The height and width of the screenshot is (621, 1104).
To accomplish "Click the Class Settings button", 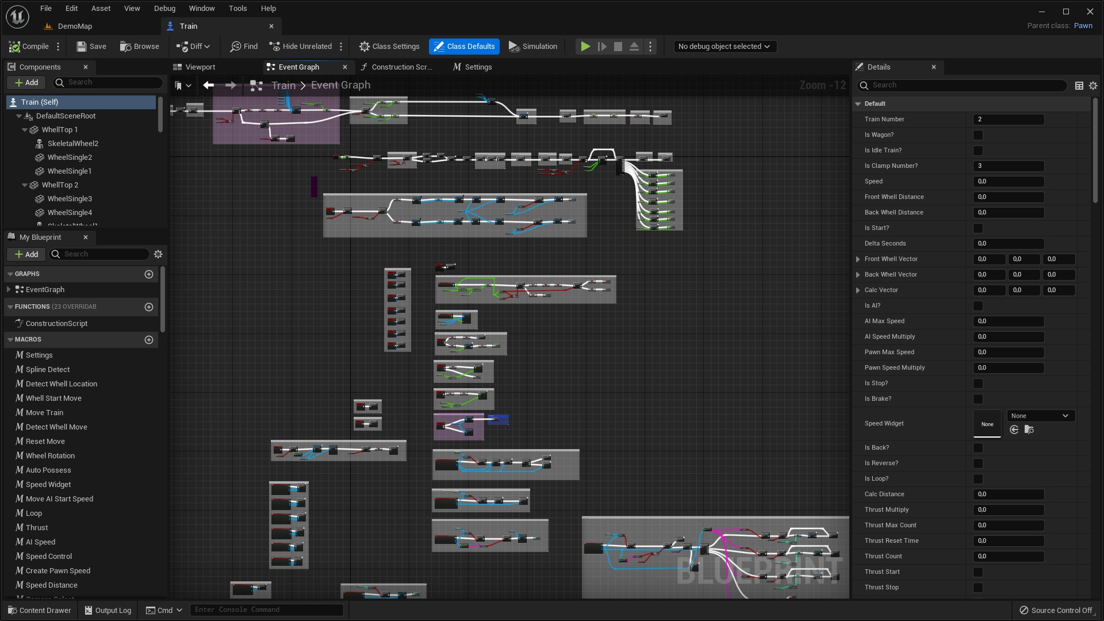I will pos(389,47).
